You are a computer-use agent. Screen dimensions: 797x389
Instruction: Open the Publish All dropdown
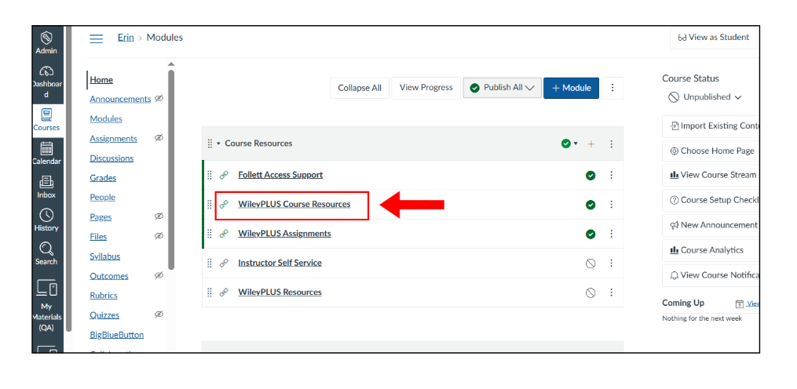click(502, 88)
